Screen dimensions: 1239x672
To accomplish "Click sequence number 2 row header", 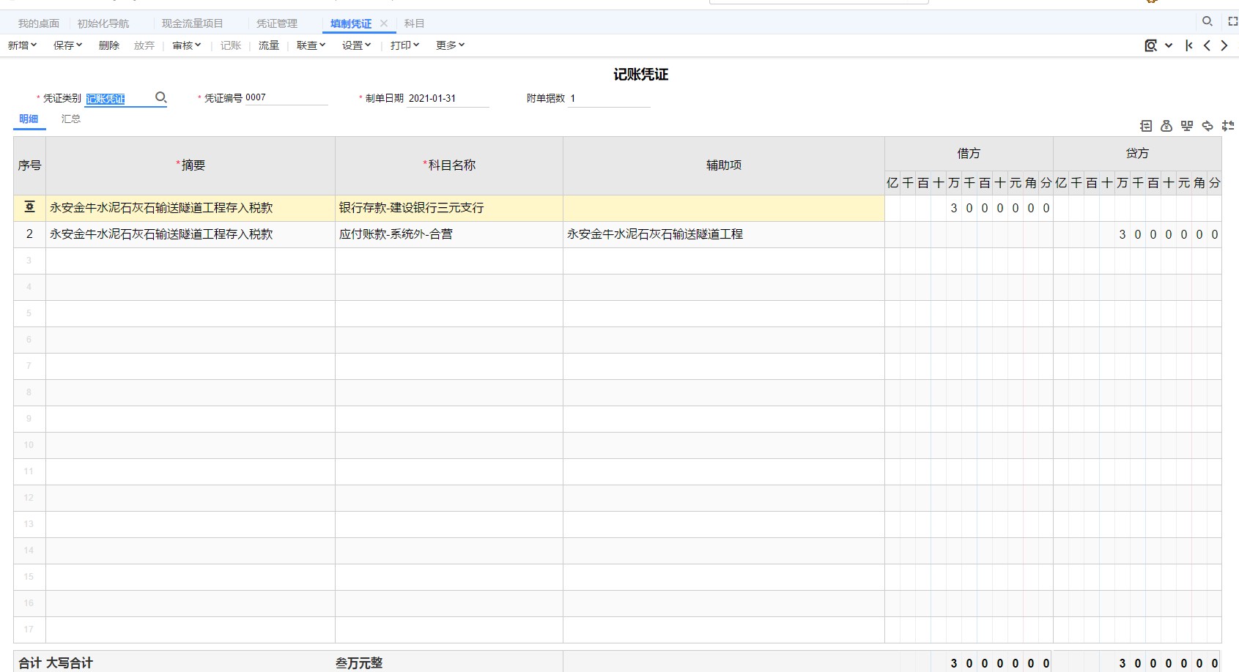I will click(29, 234).
